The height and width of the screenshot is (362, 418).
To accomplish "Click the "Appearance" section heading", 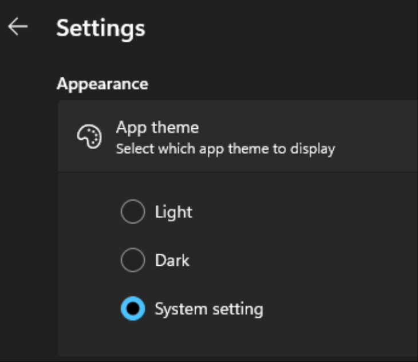I will point(102,84).
